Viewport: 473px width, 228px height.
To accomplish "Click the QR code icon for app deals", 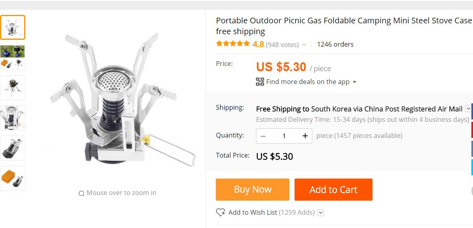I will (260, 82).
